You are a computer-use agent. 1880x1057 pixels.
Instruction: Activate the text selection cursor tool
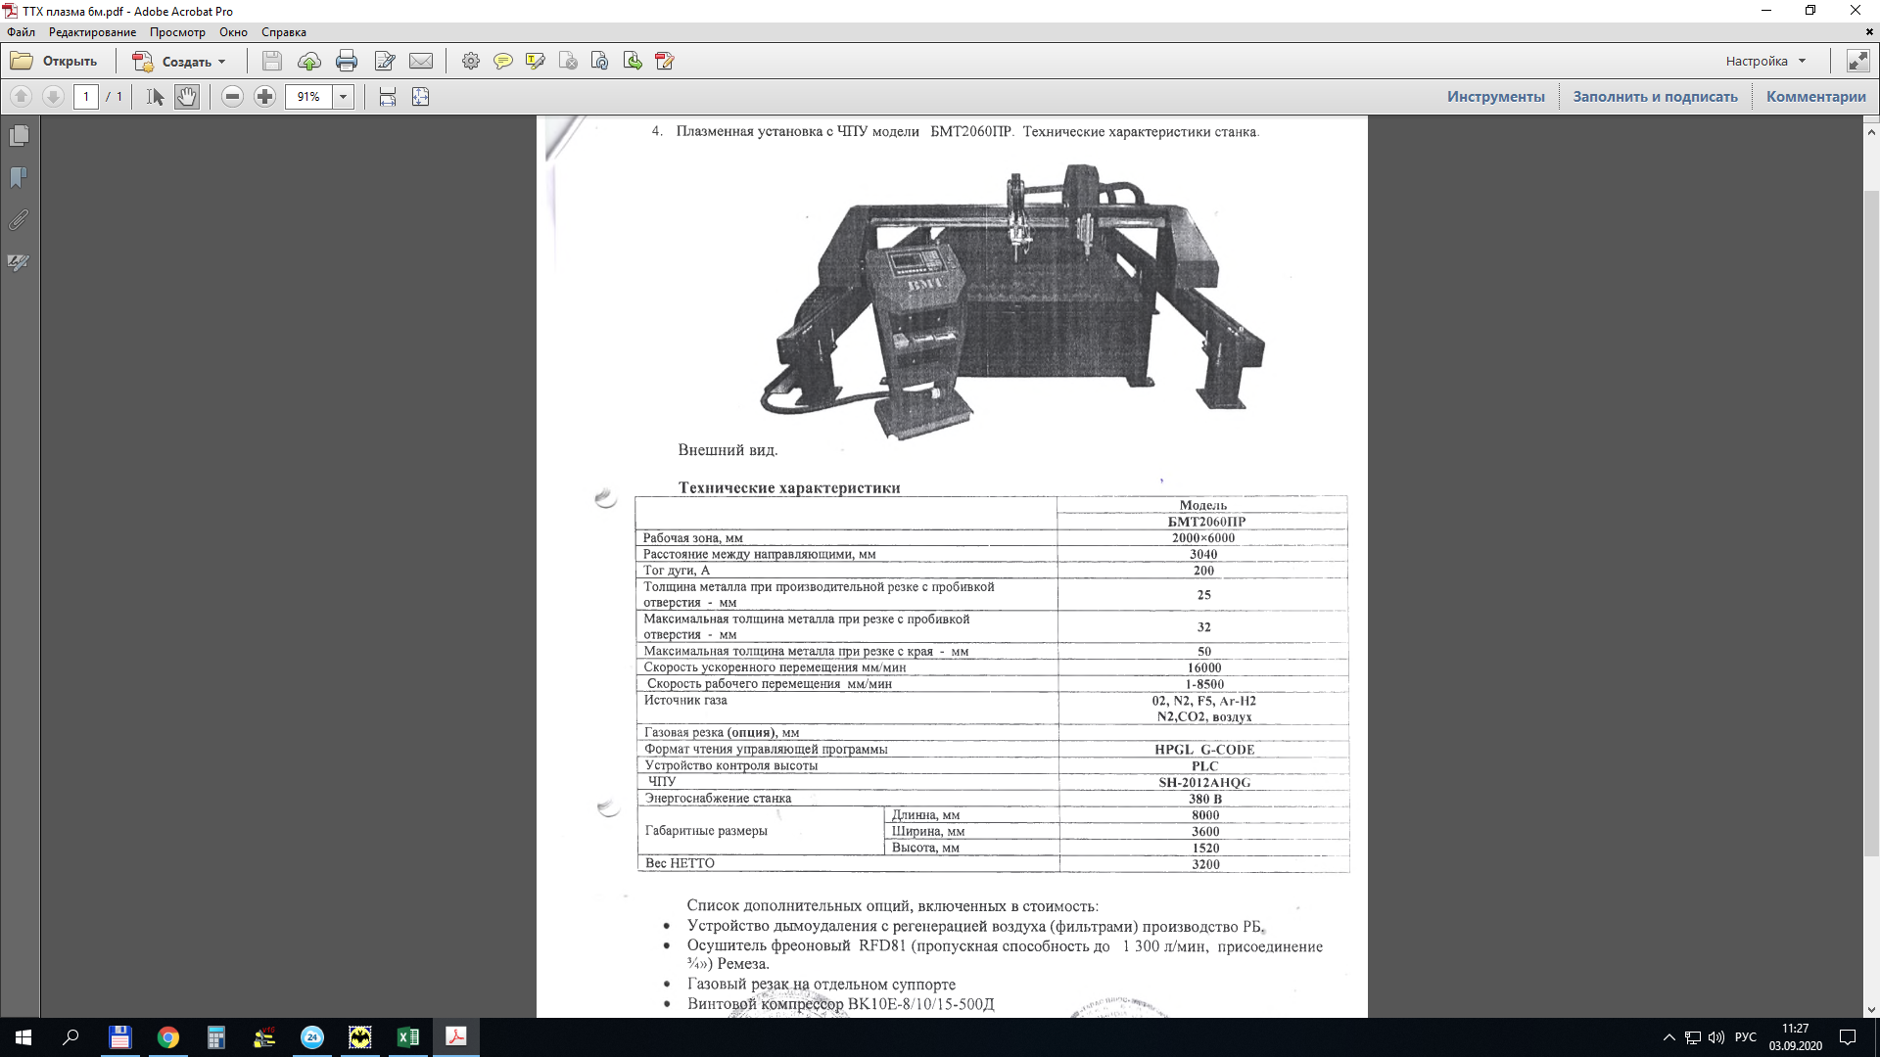click(155, 96)
